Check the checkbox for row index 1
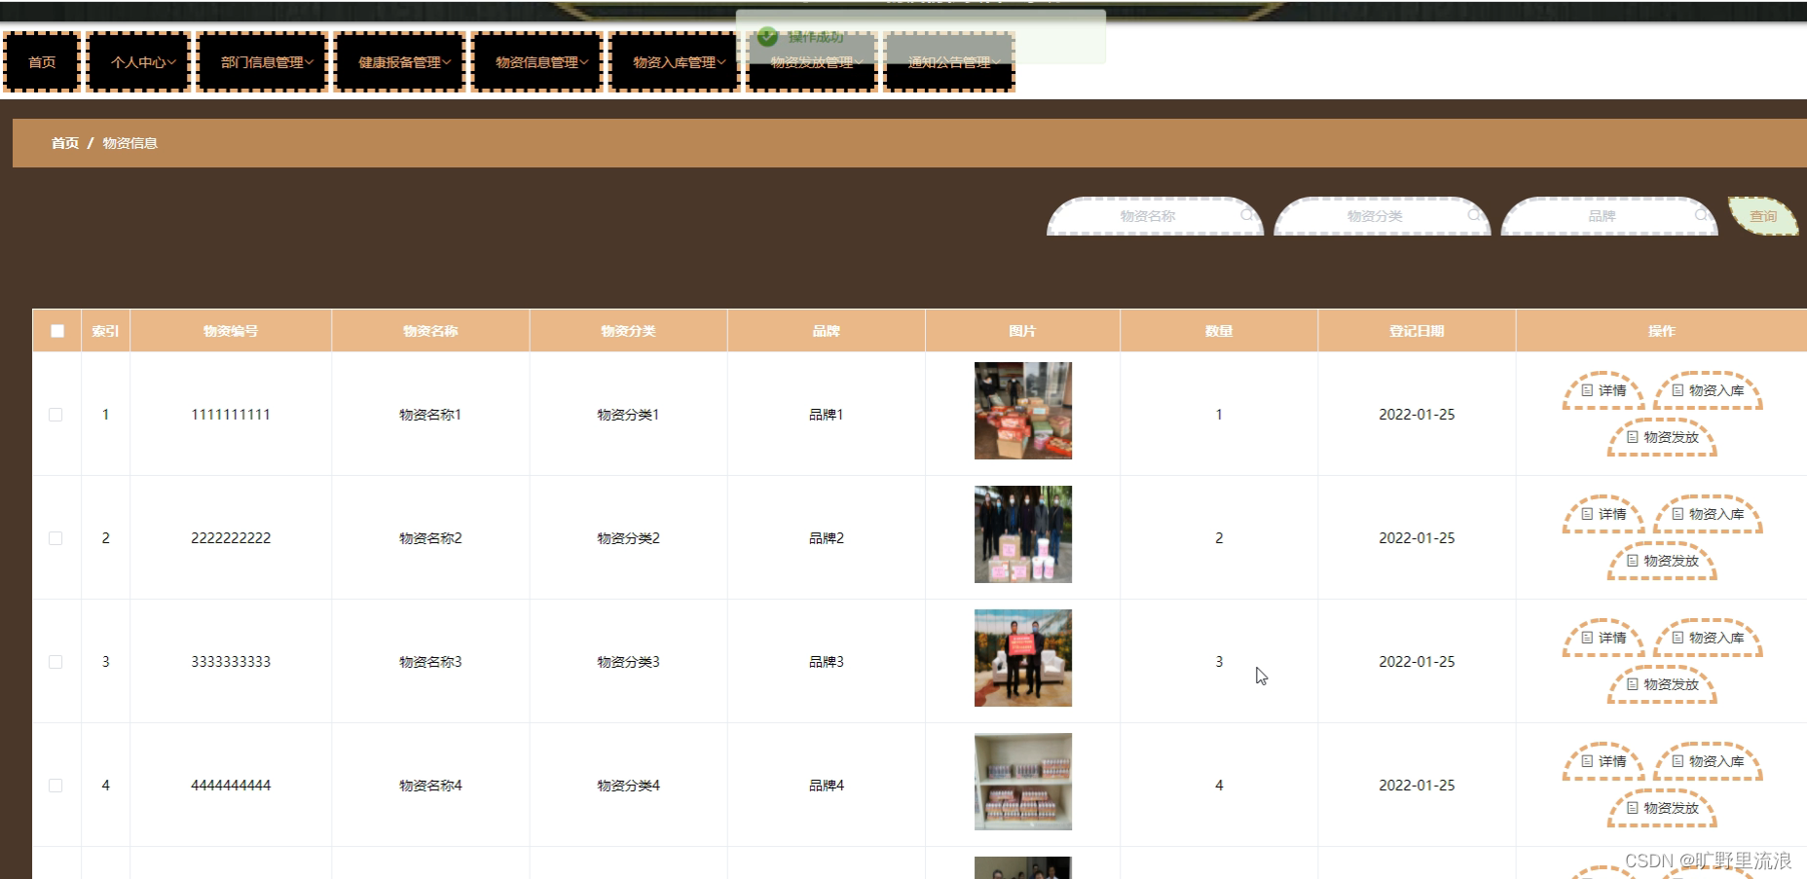The image size is (1807, 879). pyautogui.click(x=55, y=414)
